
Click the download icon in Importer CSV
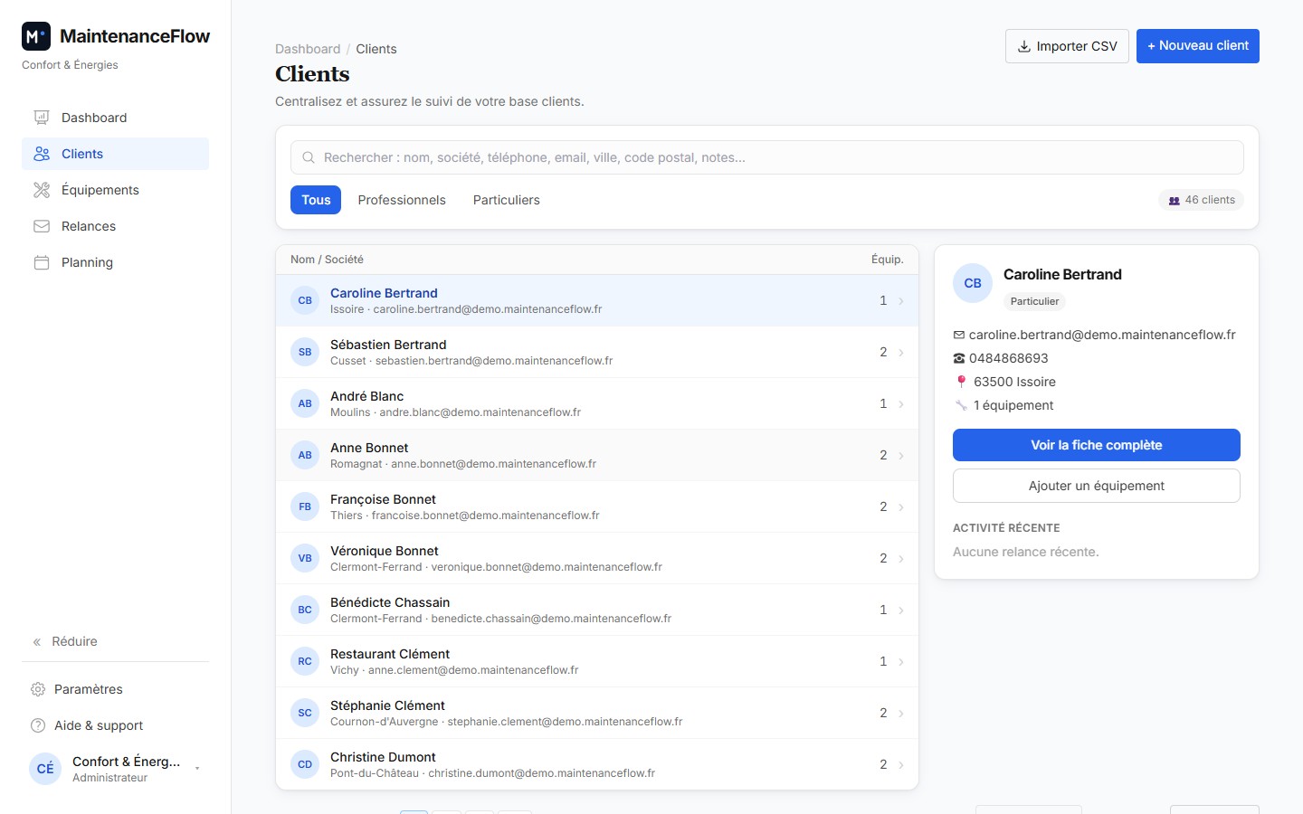pyautogui.click(x=1024, y=46)
